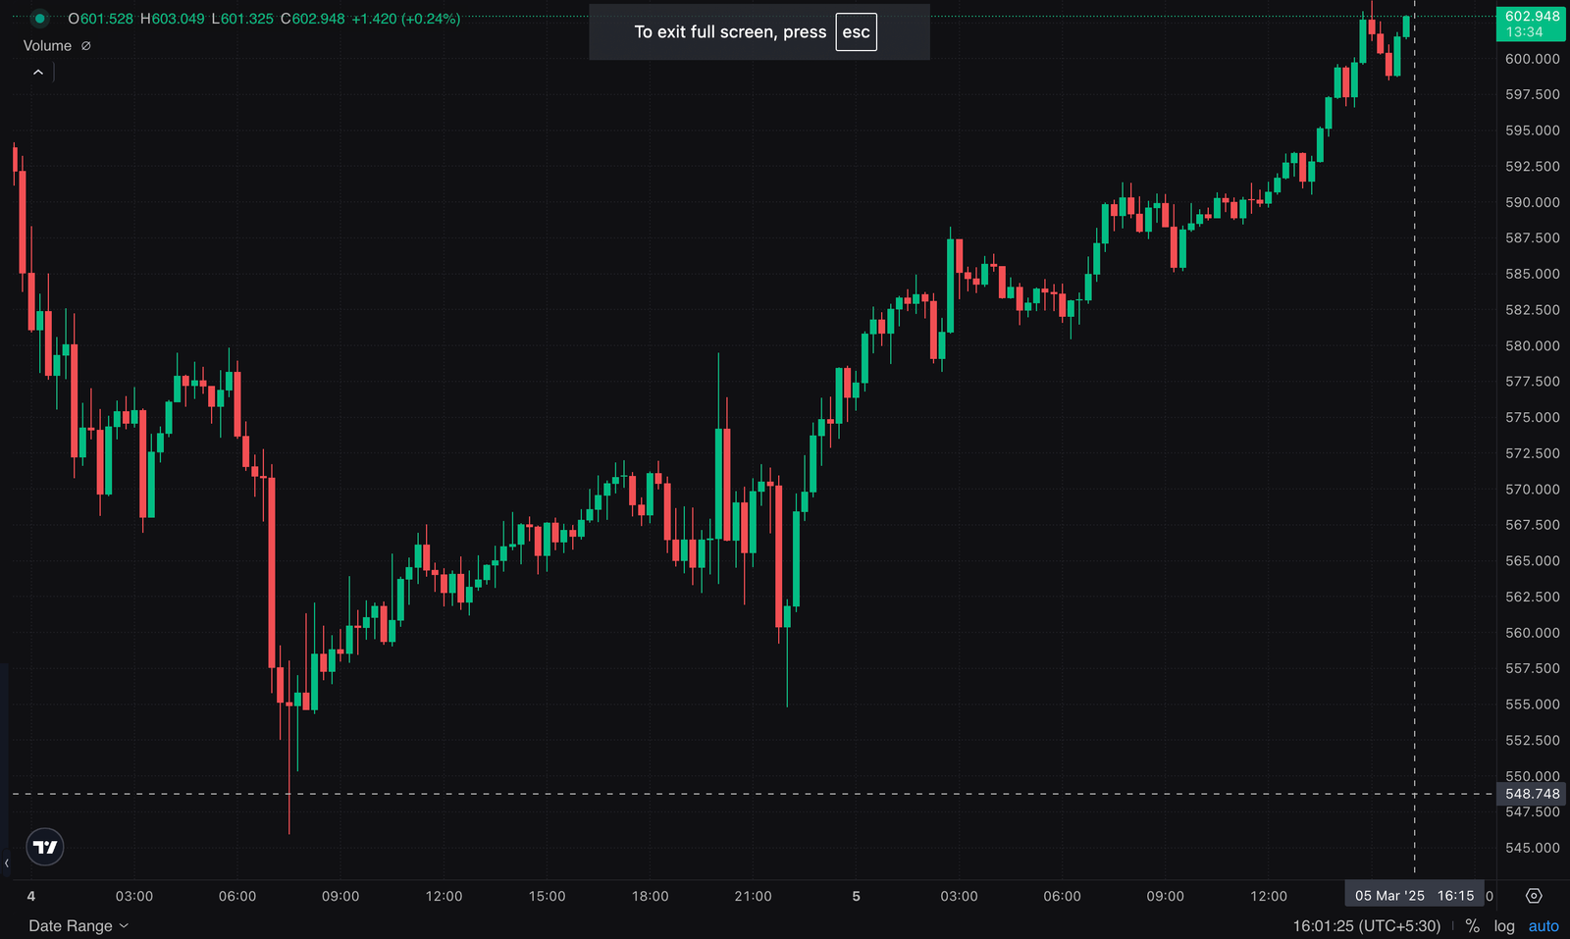Click the change value +1.420 (+0.24%)

[406, 19]
